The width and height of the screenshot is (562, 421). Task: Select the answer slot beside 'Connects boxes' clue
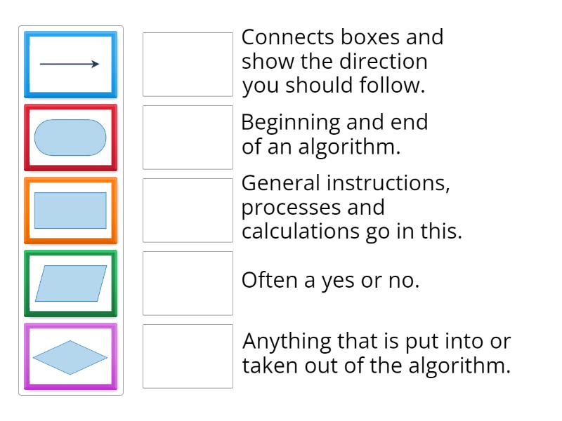(187, 62)
